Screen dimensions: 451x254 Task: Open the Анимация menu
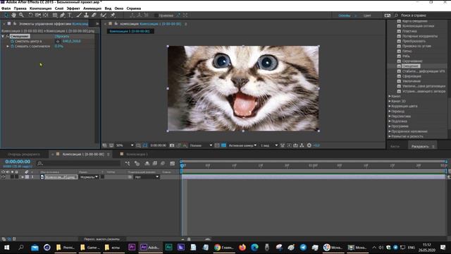(x=92, y=8)
